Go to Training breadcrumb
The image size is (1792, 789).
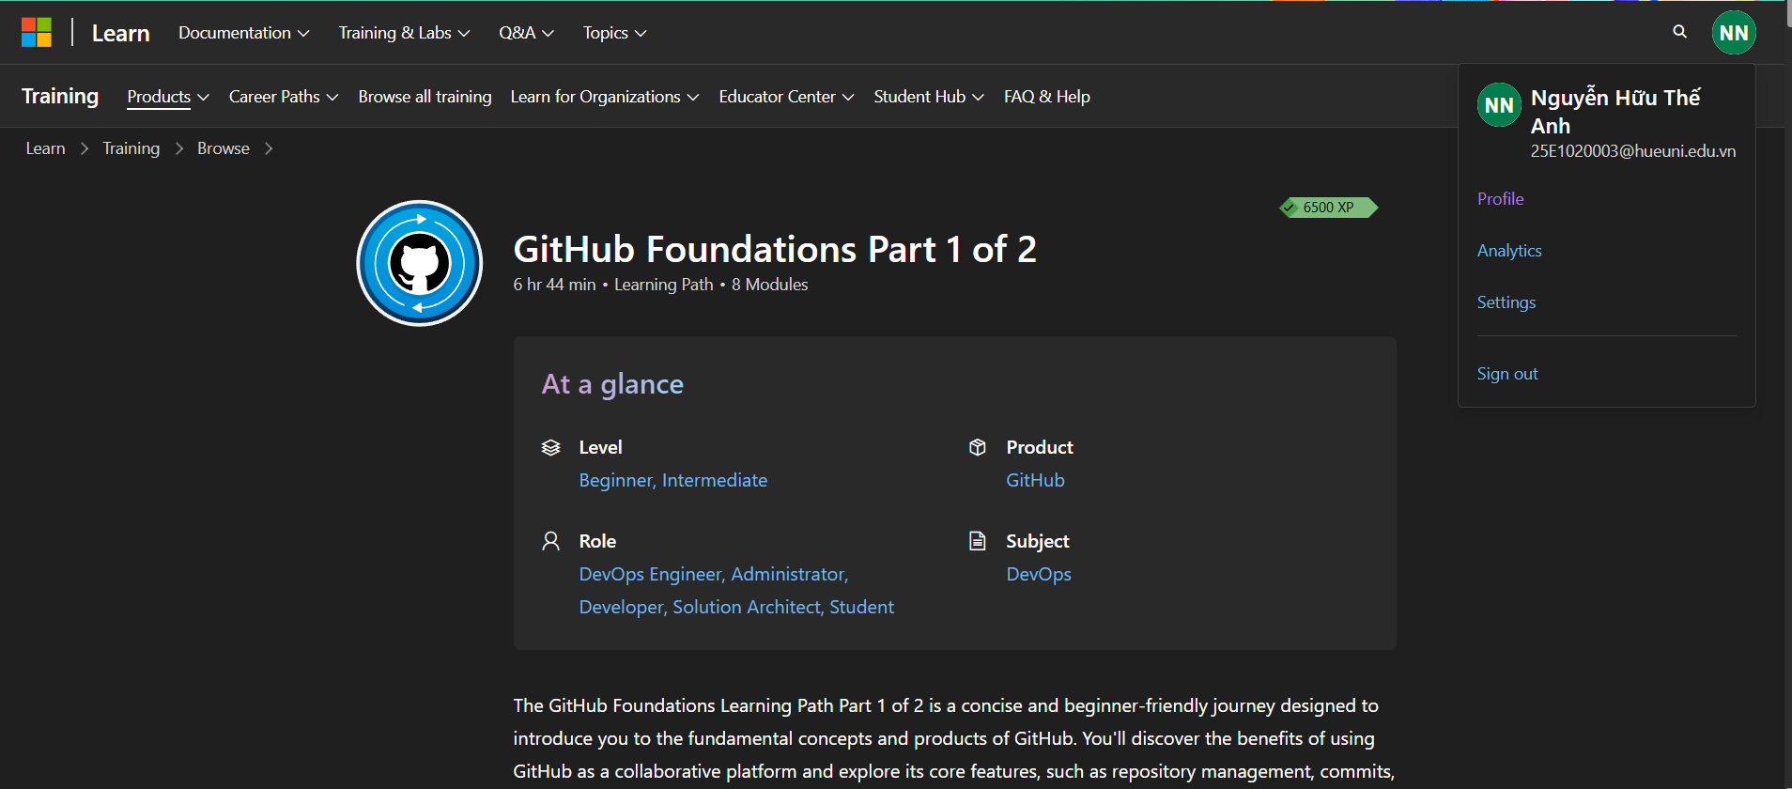131,148
